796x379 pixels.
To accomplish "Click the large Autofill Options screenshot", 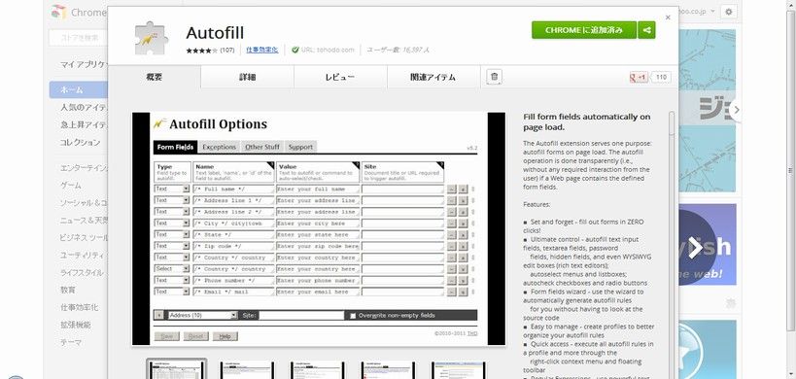I will click(x=319, y=228).
